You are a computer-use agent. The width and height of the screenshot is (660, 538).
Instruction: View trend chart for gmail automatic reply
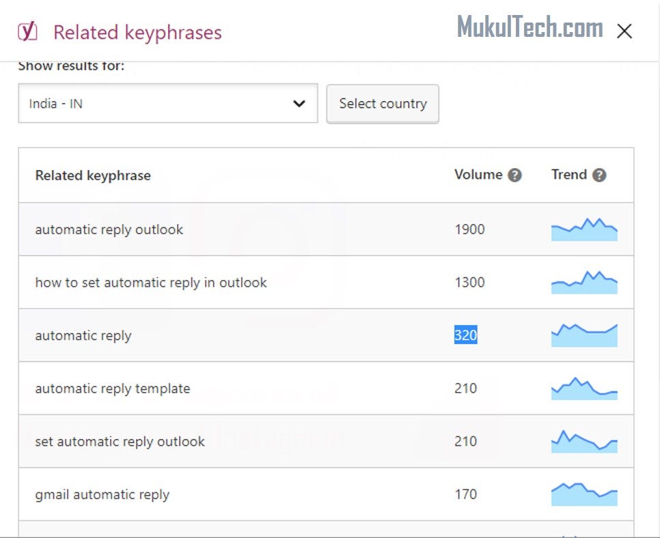(x=584, y=494)
